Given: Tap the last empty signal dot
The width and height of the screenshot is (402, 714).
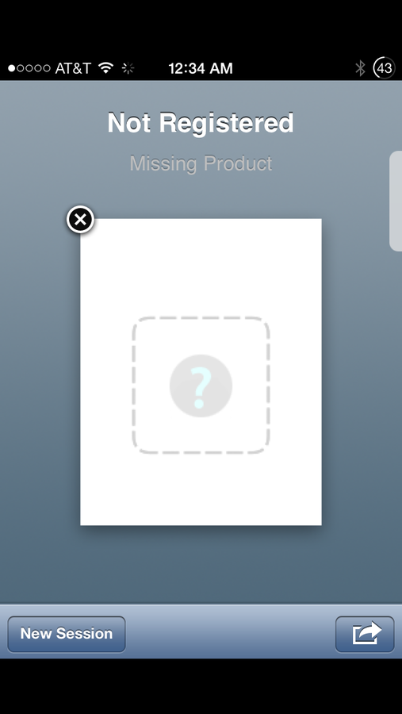Looking at the screenshot, I should 47,68.
